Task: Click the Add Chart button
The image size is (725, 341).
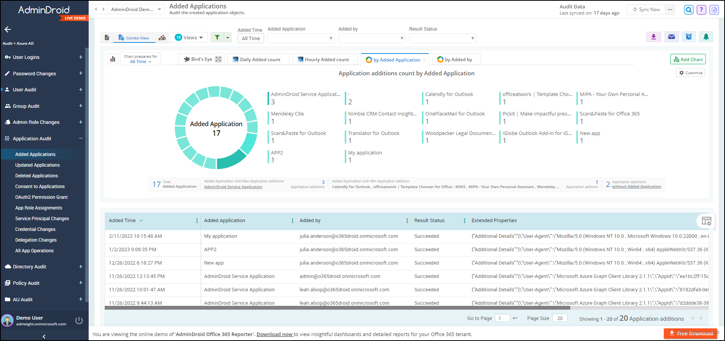Action: pos(688,59)
